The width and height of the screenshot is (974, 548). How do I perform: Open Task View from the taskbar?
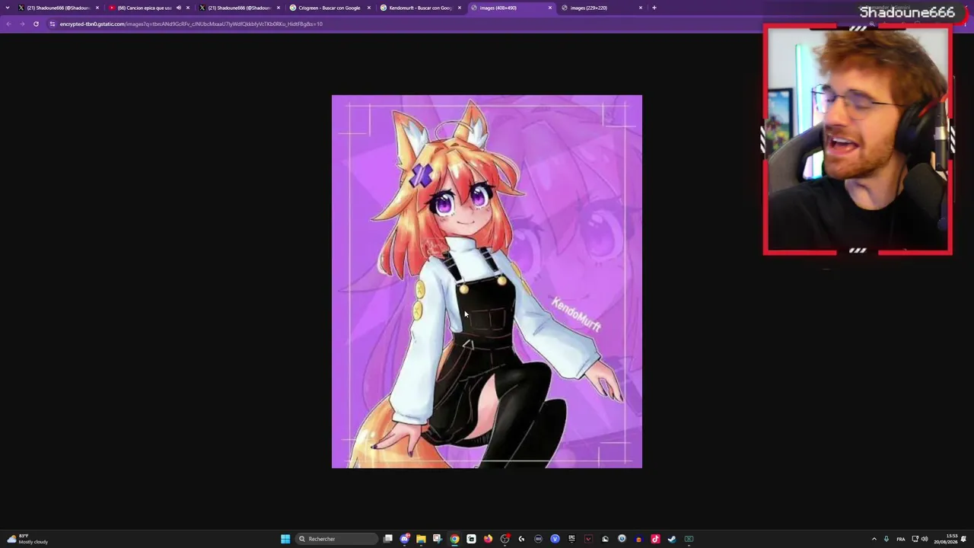pos(388,539)
